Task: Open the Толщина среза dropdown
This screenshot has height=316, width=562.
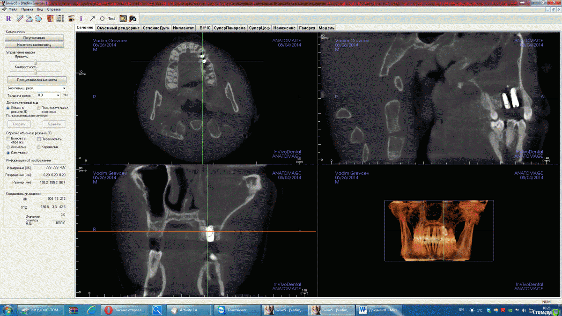Action: click(58, 95)
